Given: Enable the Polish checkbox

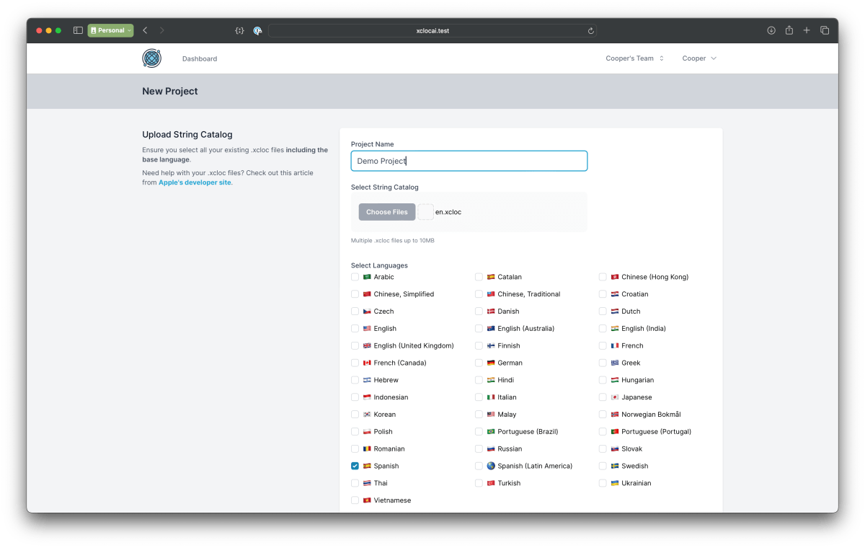Looking at the screenshot, I should click(x=355, y=432).
